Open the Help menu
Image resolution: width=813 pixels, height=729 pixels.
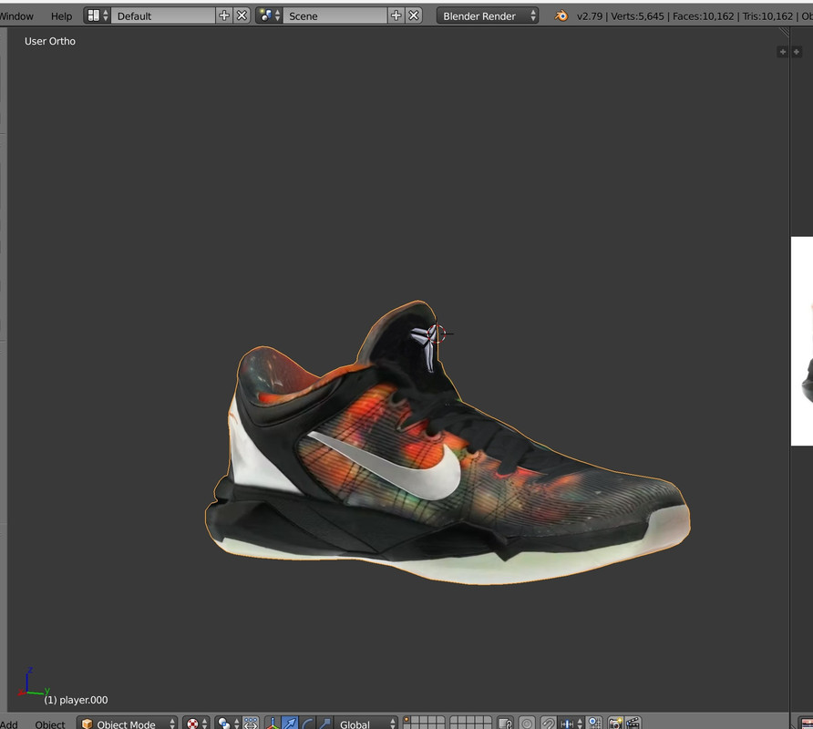tap(61, 16)
